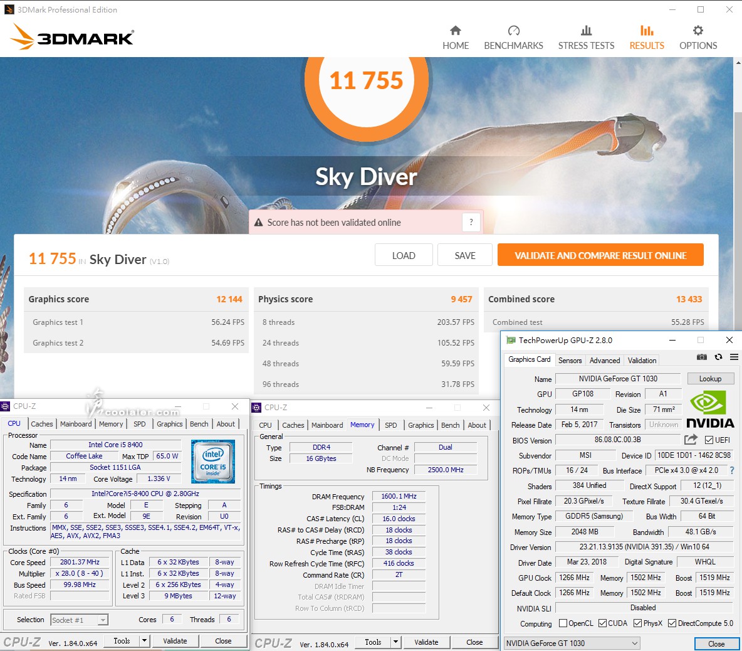Viewport: 742px width, 651px height.
Task: Switch to CPU tab in CPU-Z Memory window
Action: click(x=266, y=425)
